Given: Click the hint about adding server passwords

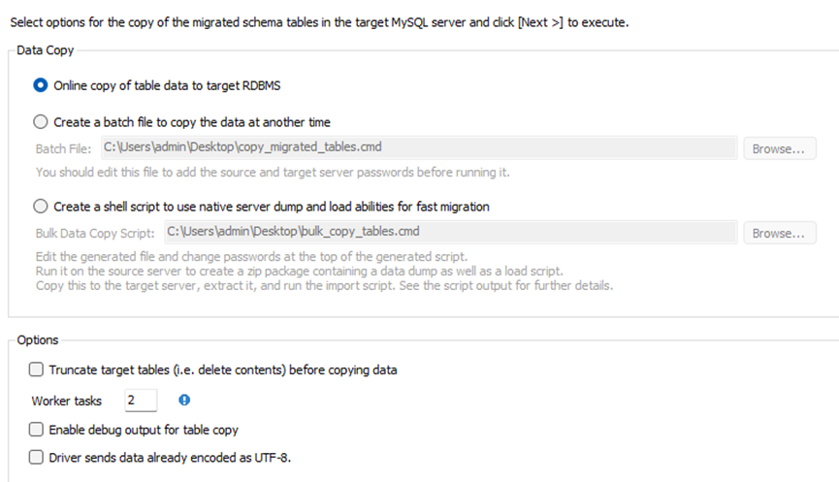Looking at the screenshot, I should [273, 173].
